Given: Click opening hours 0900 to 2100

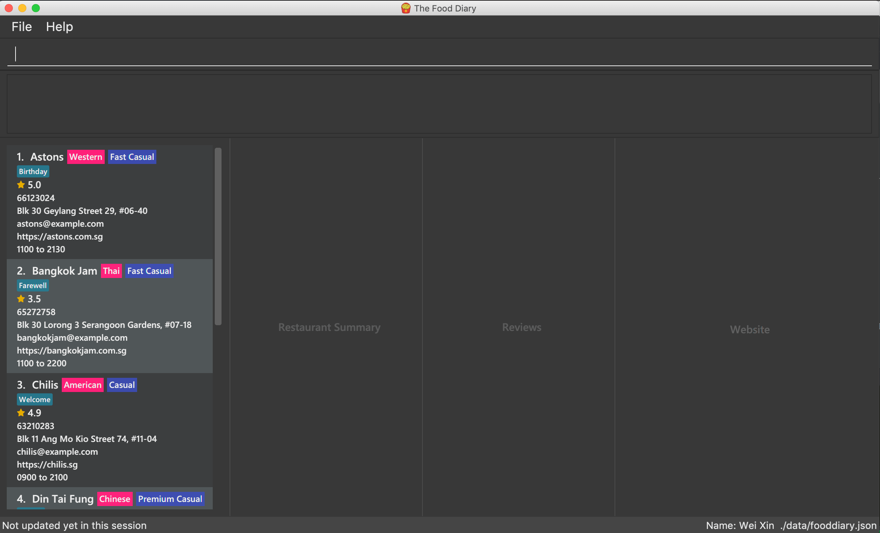Looking at the screenshot, I should [43, 477].
